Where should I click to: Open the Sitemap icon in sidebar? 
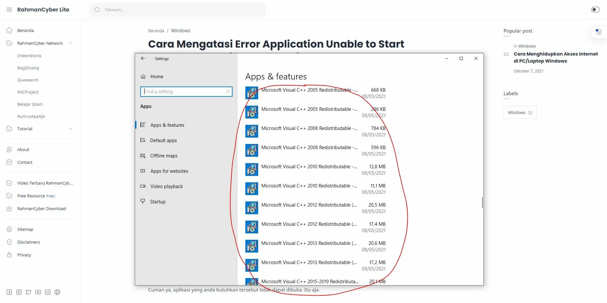click(9, 229)
